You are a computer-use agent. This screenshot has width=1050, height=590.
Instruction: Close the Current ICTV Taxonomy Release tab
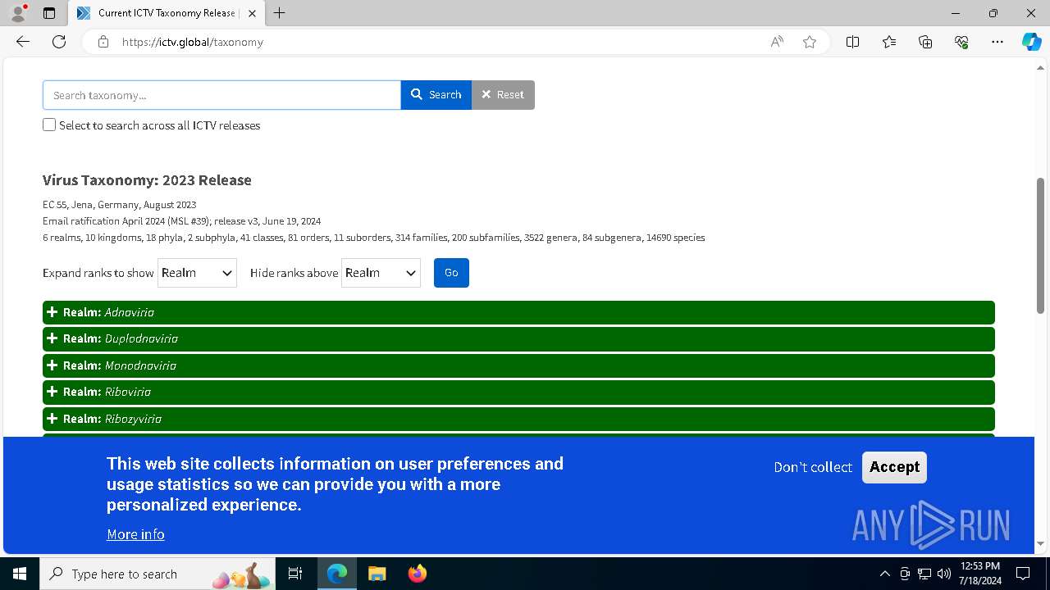click(253, 13)
